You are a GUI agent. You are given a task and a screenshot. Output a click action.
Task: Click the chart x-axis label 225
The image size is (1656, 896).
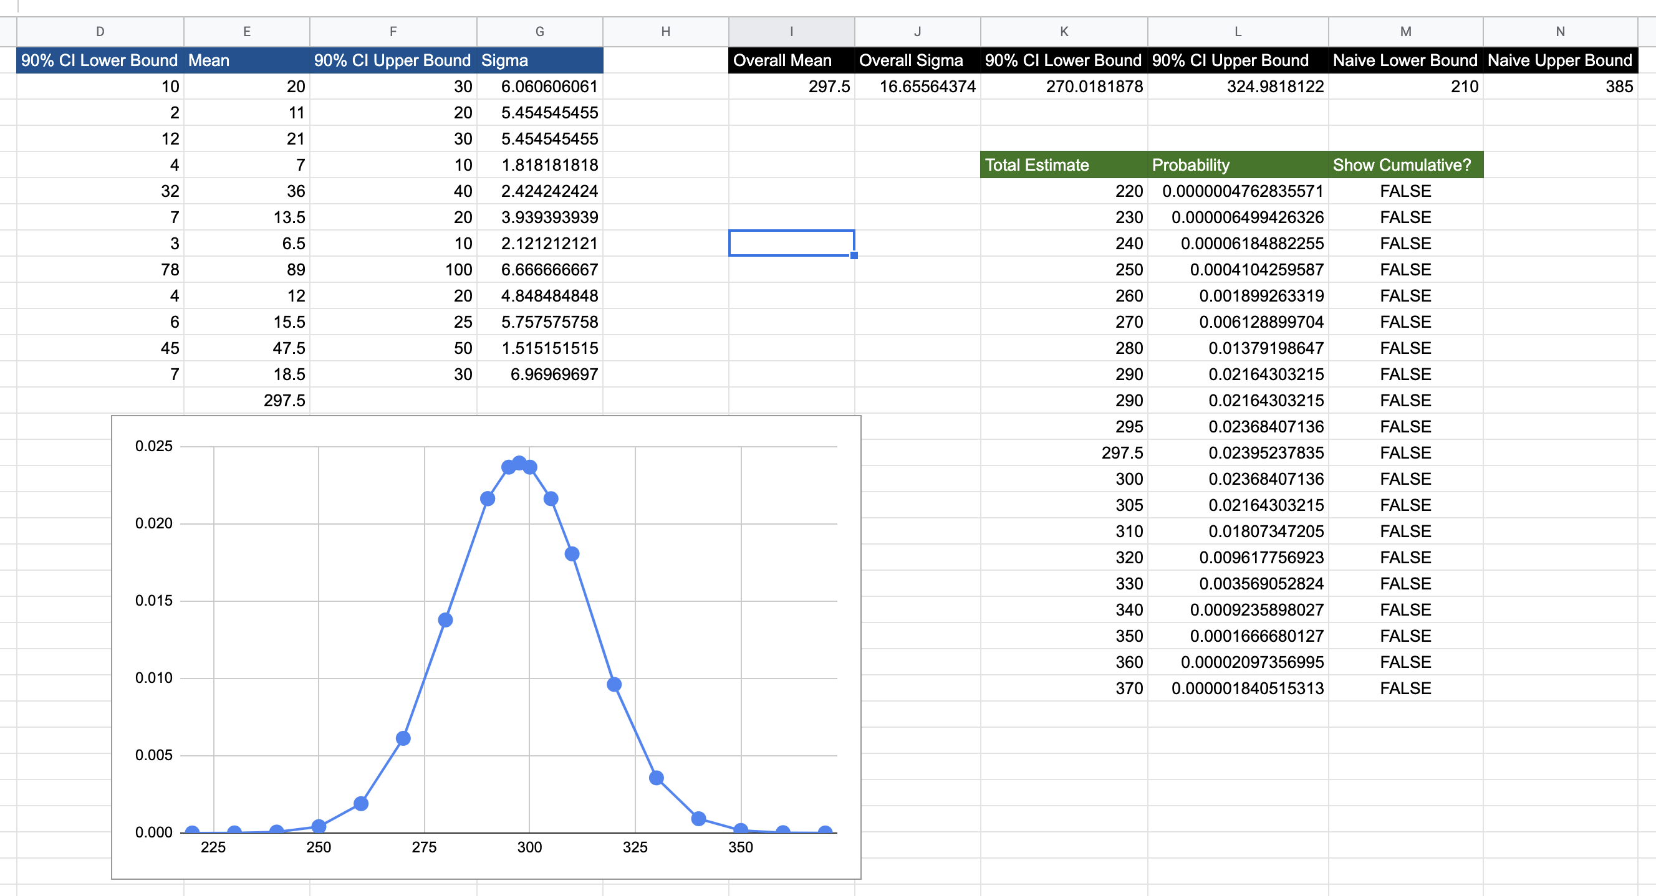coord(213,847)
